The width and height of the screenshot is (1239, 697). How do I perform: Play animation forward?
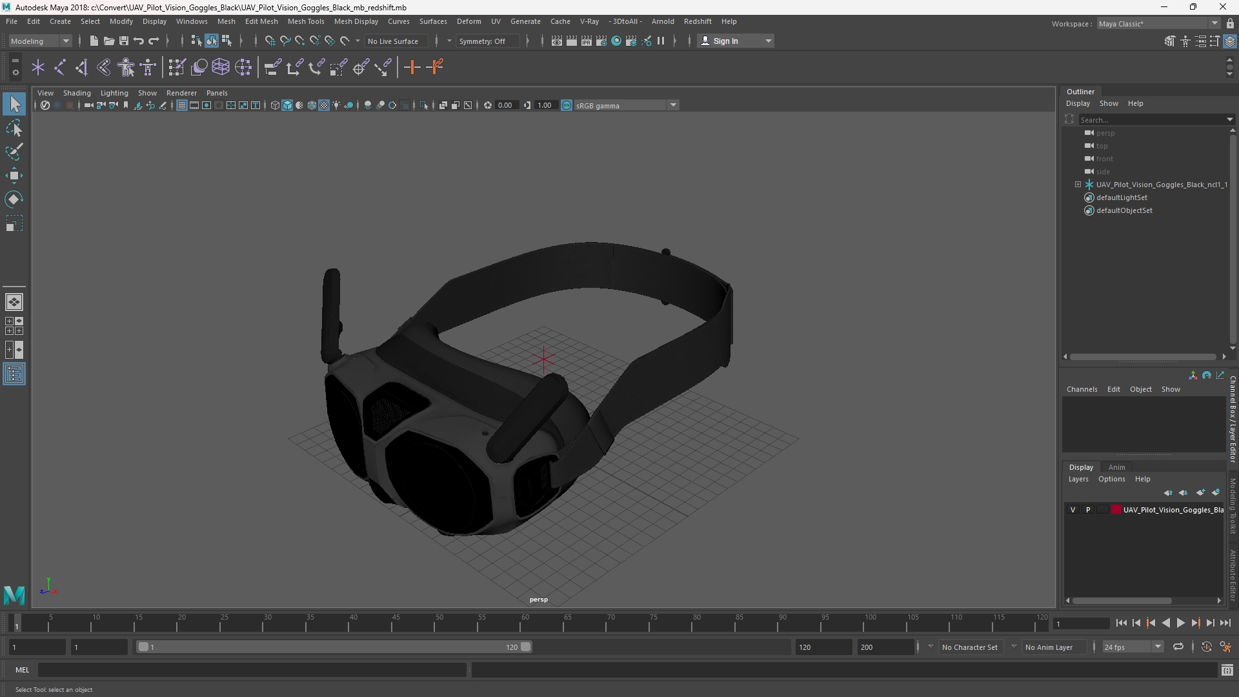[1180, 623]
